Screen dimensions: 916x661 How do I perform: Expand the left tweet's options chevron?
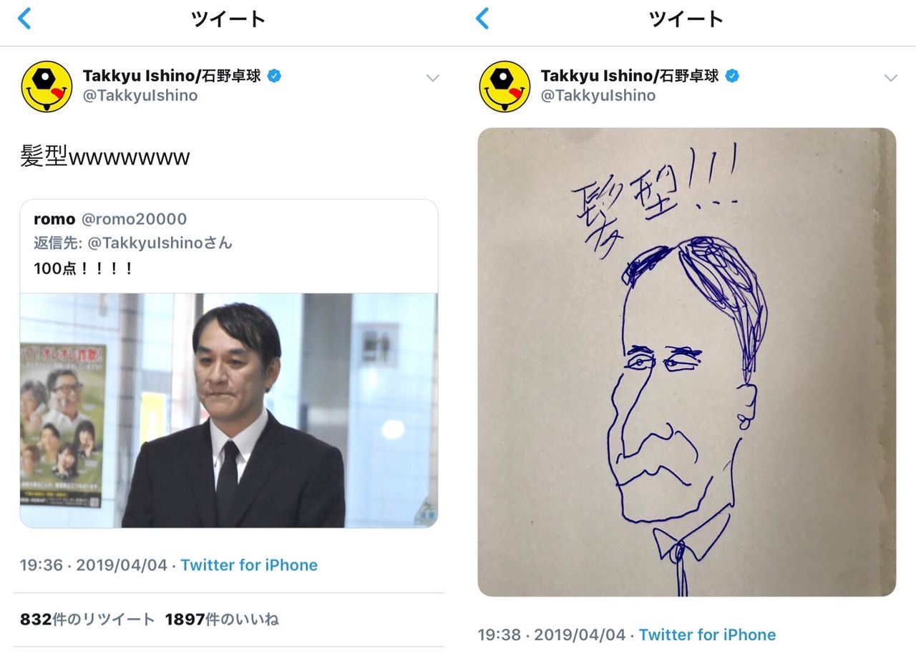click(432, 78)
